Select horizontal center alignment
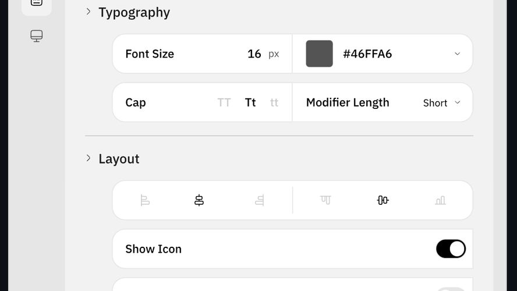517x291 pixels. pos(199,200)
